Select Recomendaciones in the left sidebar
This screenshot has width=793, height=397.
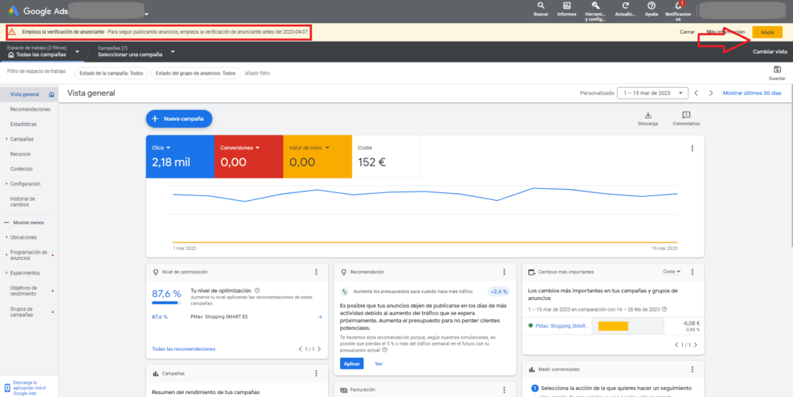[x=30, y=109]
